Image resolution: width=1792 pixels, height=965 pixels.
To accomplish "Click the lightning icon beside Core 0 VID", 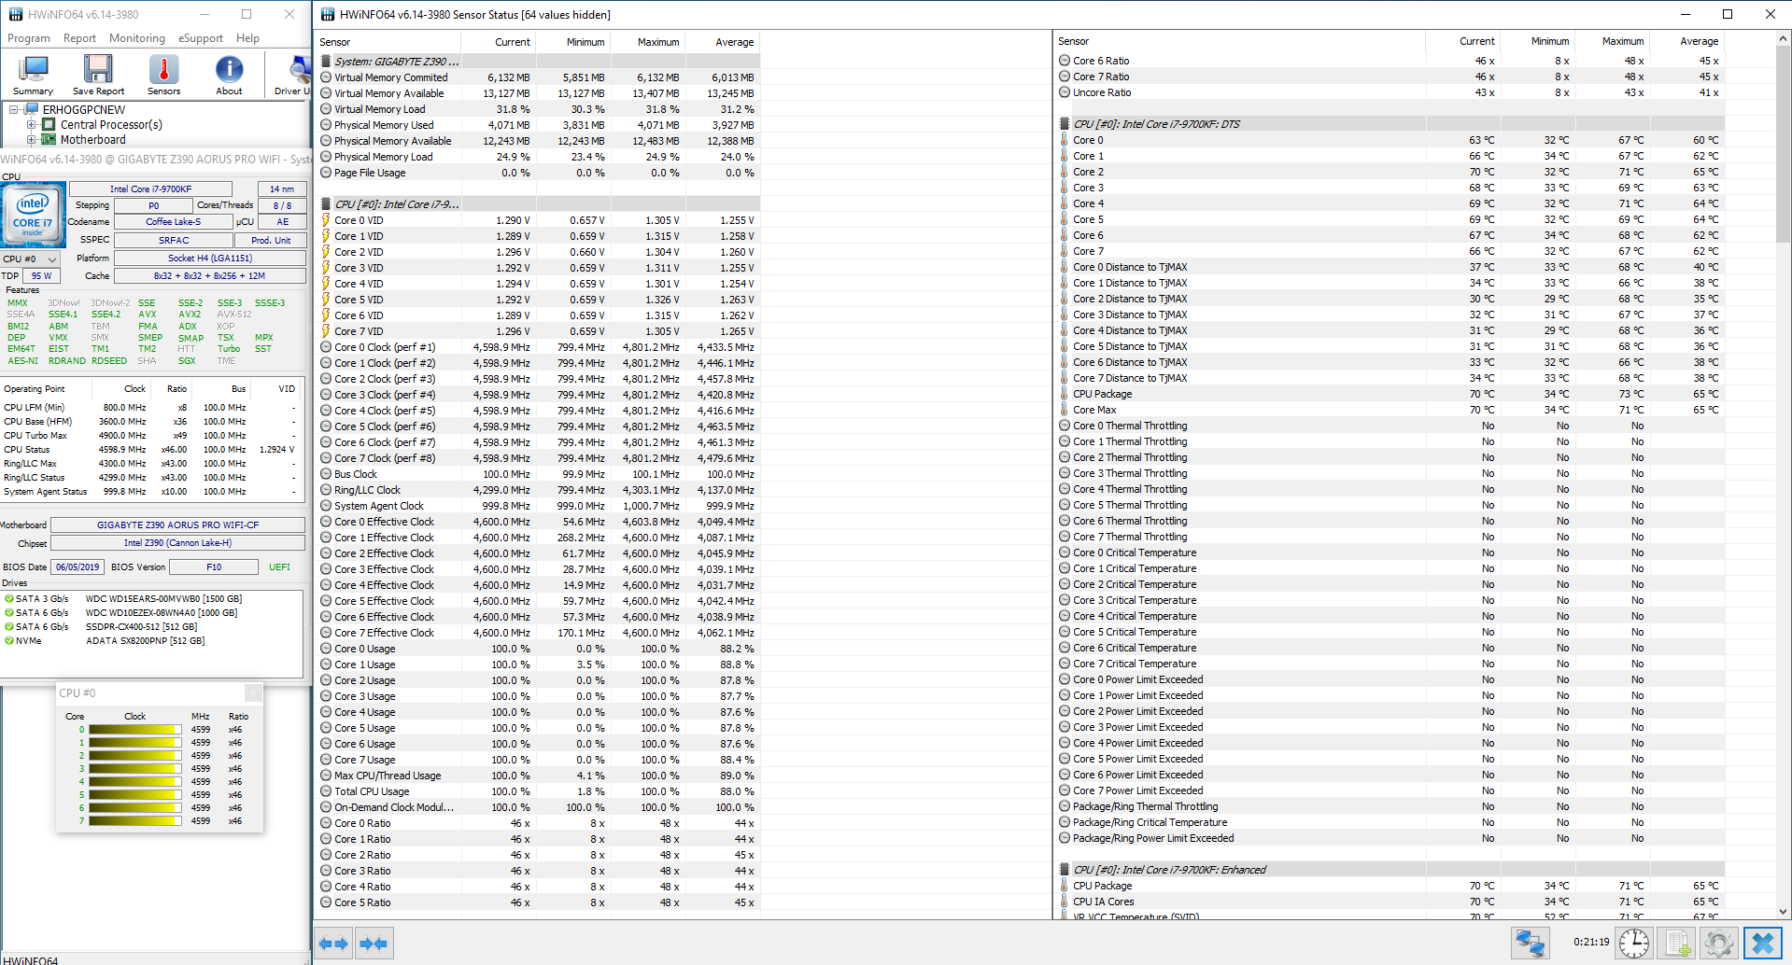I will point(326,220).
